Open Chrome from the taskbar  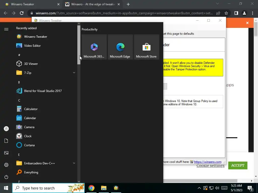[91, 188]
